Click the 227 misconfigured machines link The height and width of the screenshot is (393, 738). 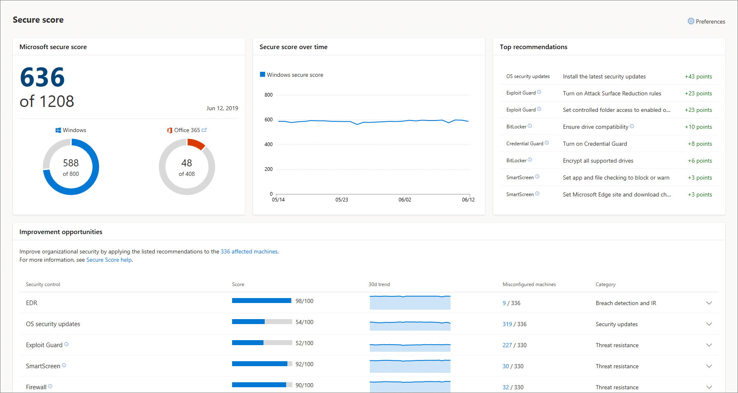pyautogui.click(x=507, y=345)
